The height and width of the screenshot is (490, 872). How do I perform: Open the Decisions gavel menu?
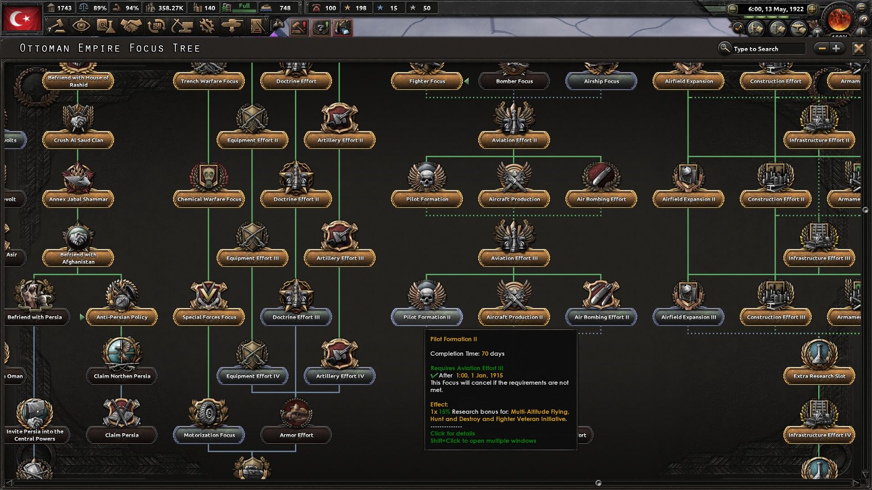(x=56, y=26)
